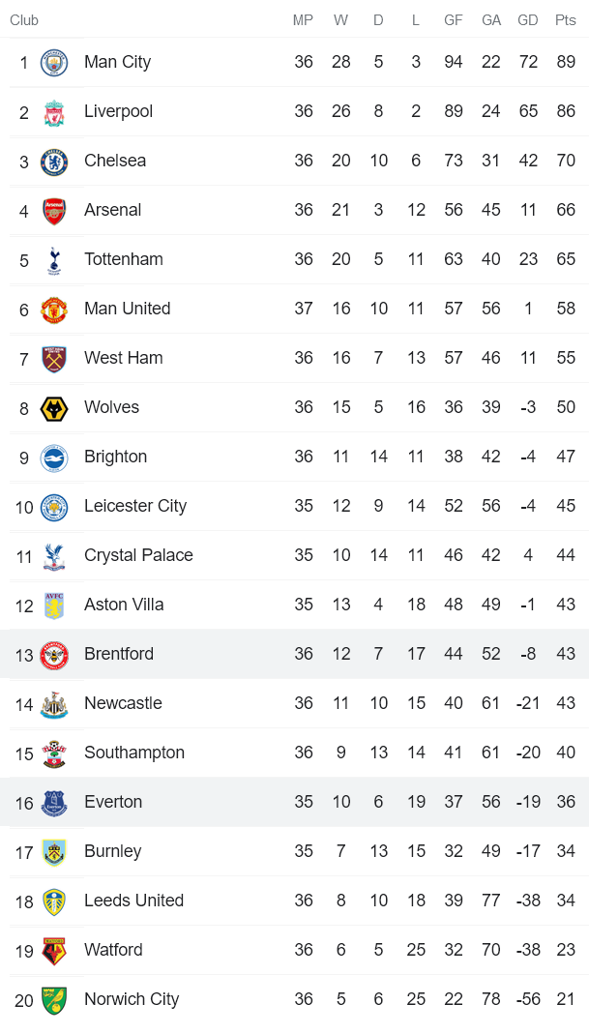Click the Pts column header

click(566, 20)
